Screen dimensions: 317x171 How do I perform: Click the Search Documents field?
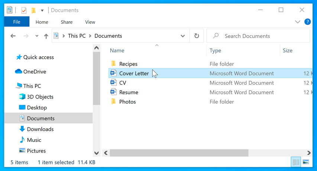pos(258,36)
